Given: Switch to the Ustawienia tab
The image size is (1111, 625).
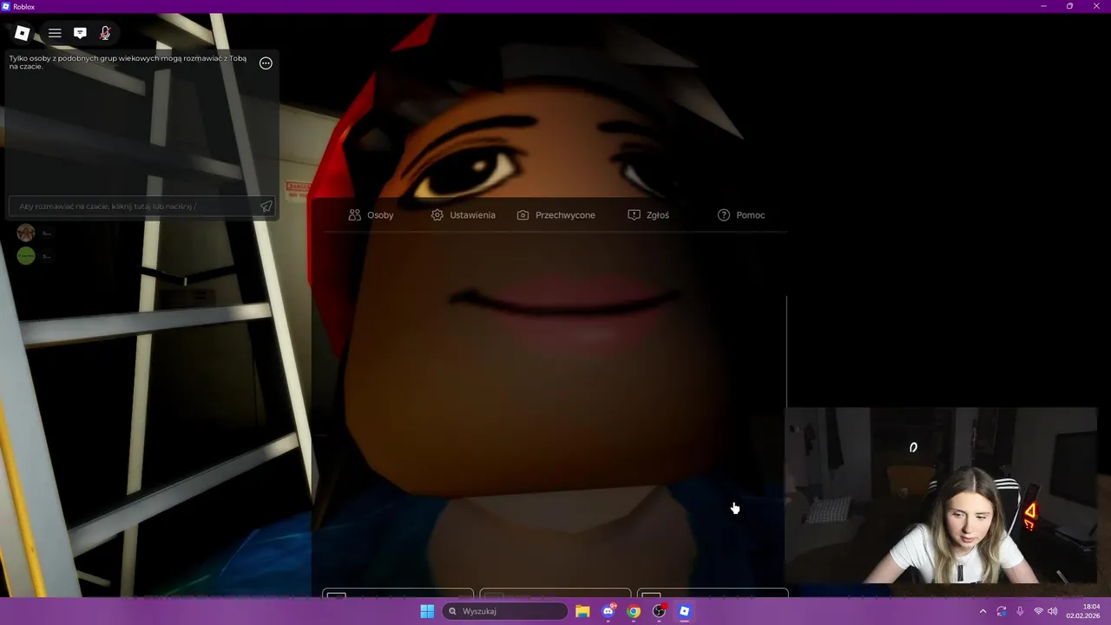Looking at the screenshot, I should pos(463,215).
